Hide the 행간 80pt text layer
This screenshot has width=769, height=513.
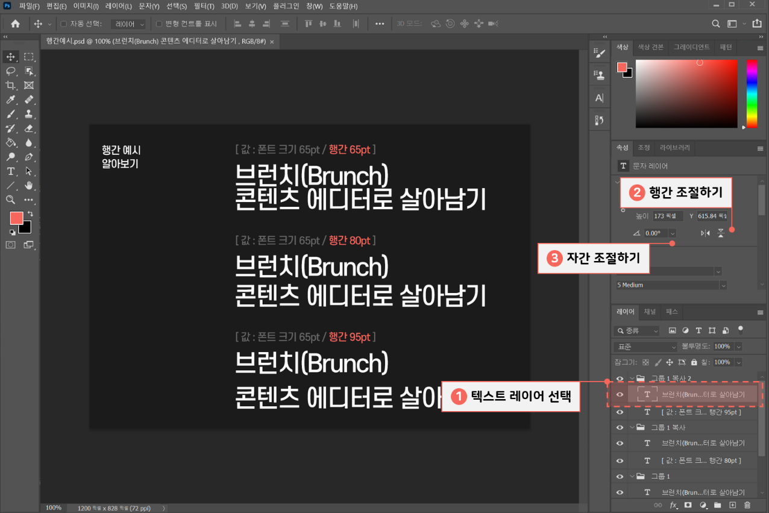(620, 461)
